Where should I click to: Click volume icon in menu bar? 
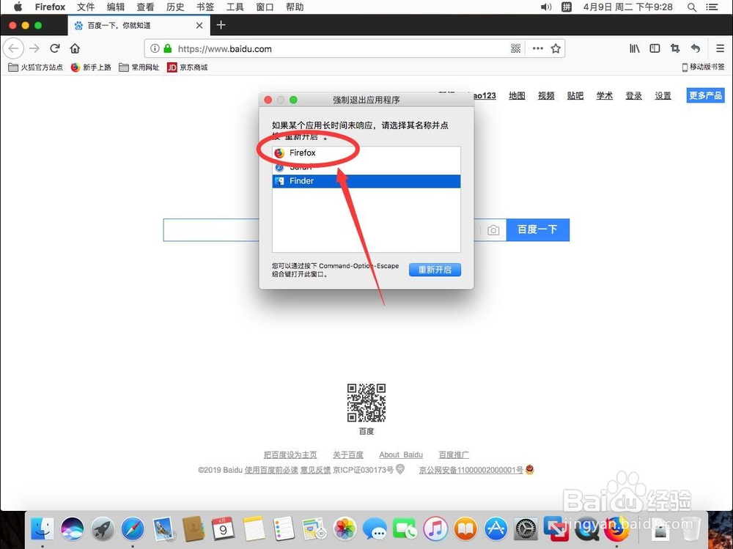pos(546,7)
